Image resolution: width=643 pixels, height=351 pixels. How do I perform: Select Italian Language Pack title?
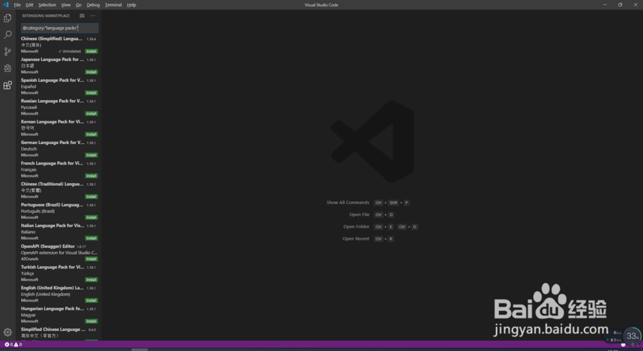(x=53, y=226)
